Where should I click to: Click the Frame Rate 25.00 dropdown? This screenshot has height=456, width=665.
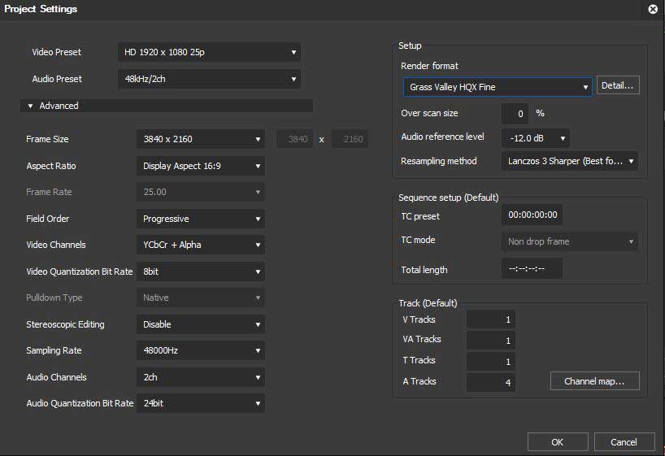pyautogui.click(x=201, y=192)
